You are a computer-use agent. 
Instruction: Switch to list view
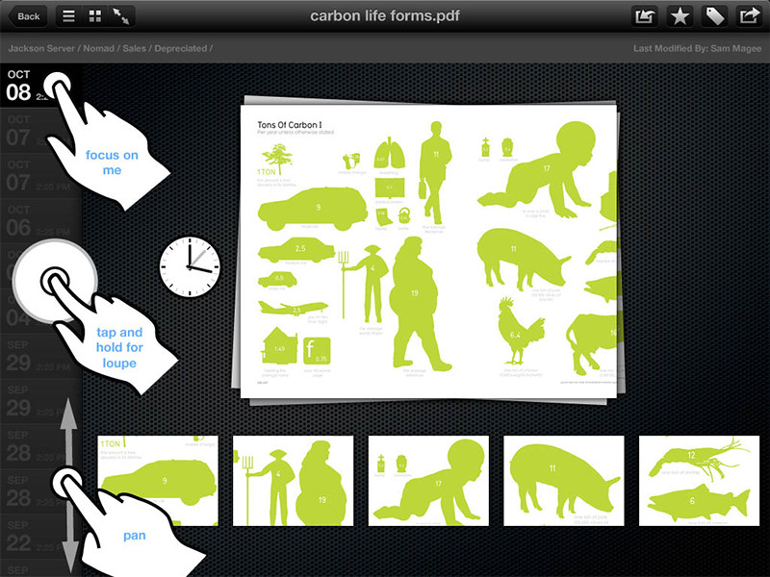69,15
